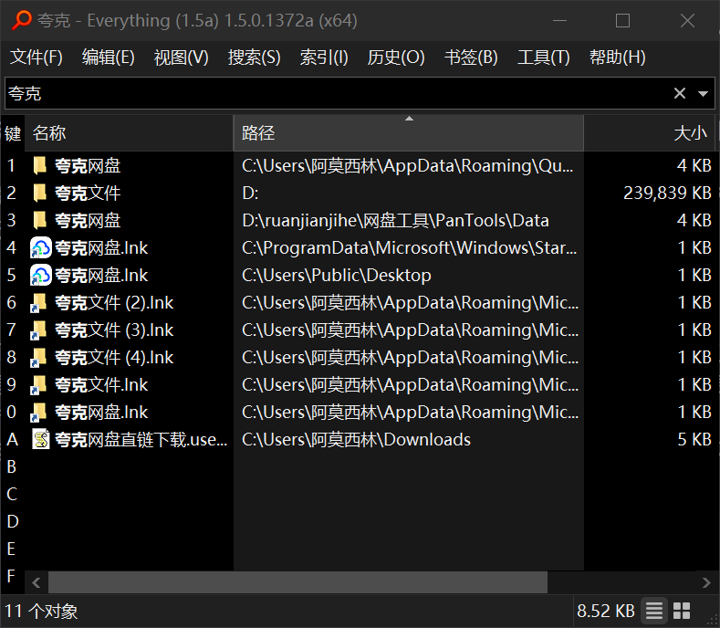Open the 帮助(H) menu
Image resolution: width=720 pixels, height=628 pixels.
pyautogui.click(x=617, y=58)
